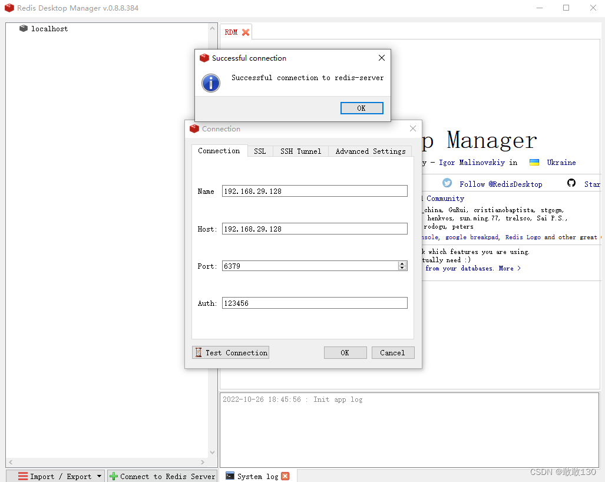Click Connect to Redis Server button
This screenshot has height=482, width=605.
[162, 476]
